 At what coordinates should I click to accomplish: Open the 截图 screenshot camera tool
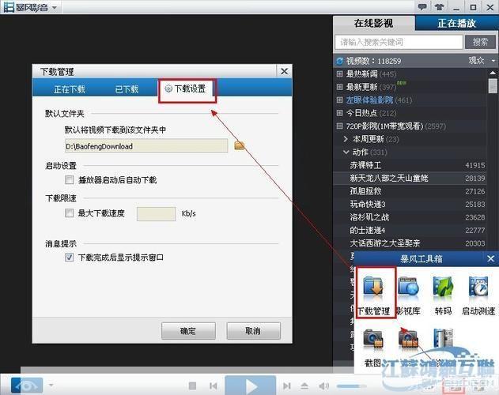click(x=373, y=348)
